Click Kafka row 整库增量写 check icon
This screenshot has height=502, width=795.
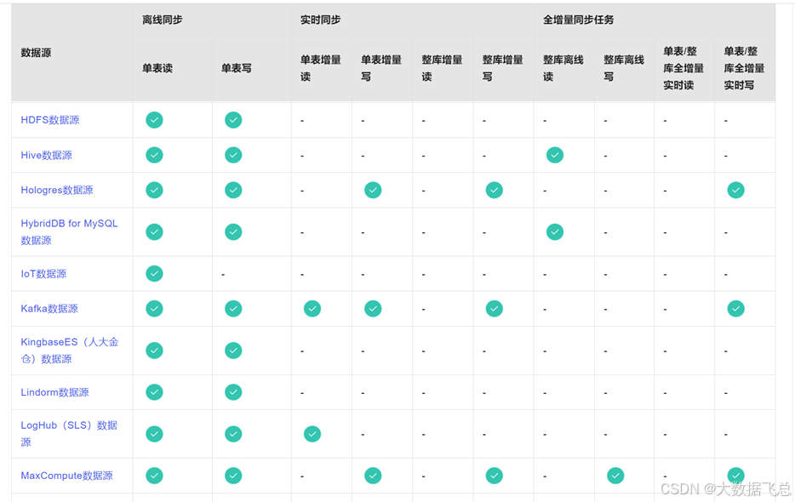point(494,309)
